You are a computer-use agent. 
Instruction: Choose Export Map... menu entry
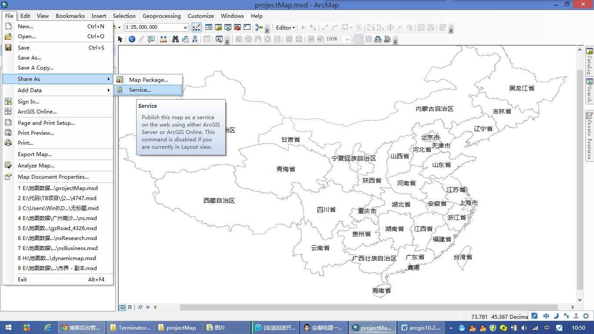coord(58,154)
